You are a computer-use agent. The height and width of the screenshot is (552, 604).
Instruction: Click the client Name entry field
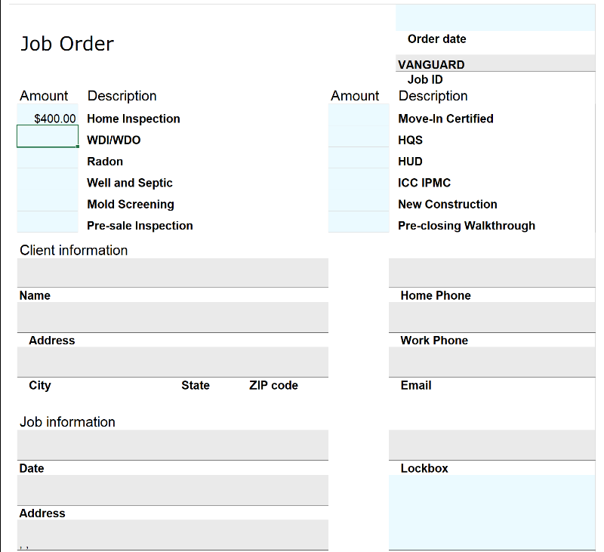pos(172,273)
